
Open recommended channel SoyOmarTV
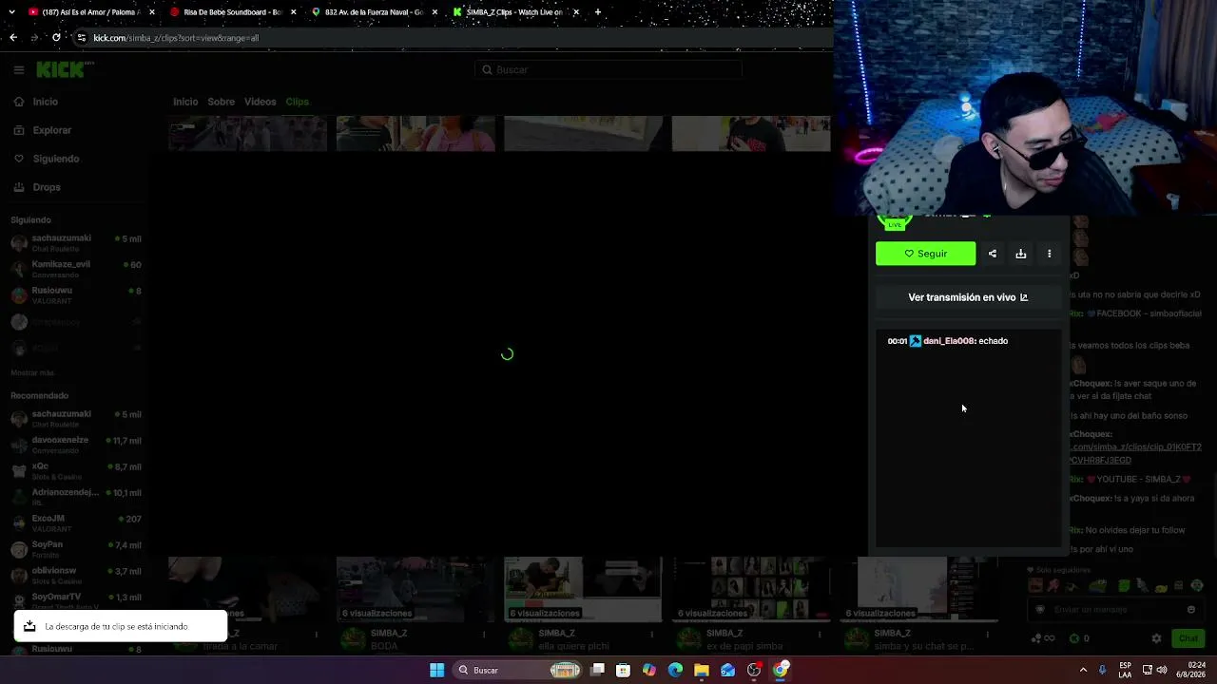[76, 600]
